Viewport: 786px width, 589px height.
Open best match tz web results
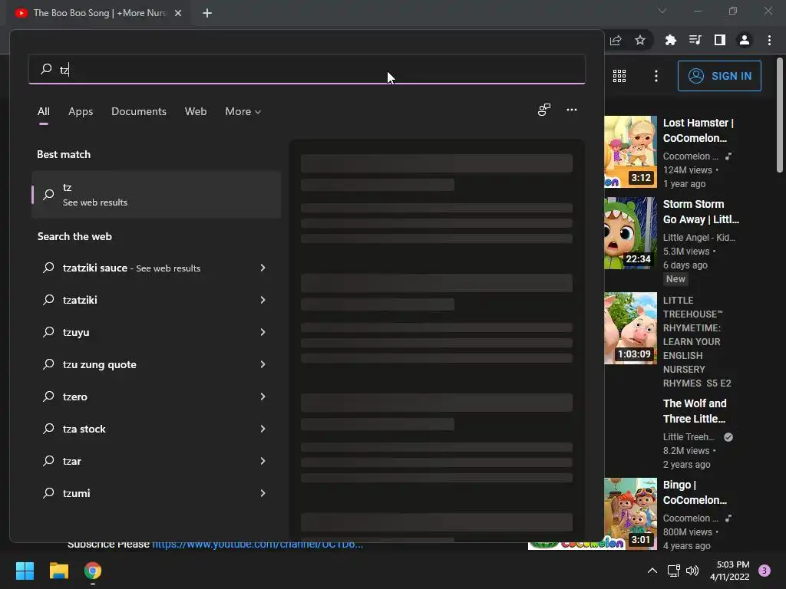[x=156, y=194]
